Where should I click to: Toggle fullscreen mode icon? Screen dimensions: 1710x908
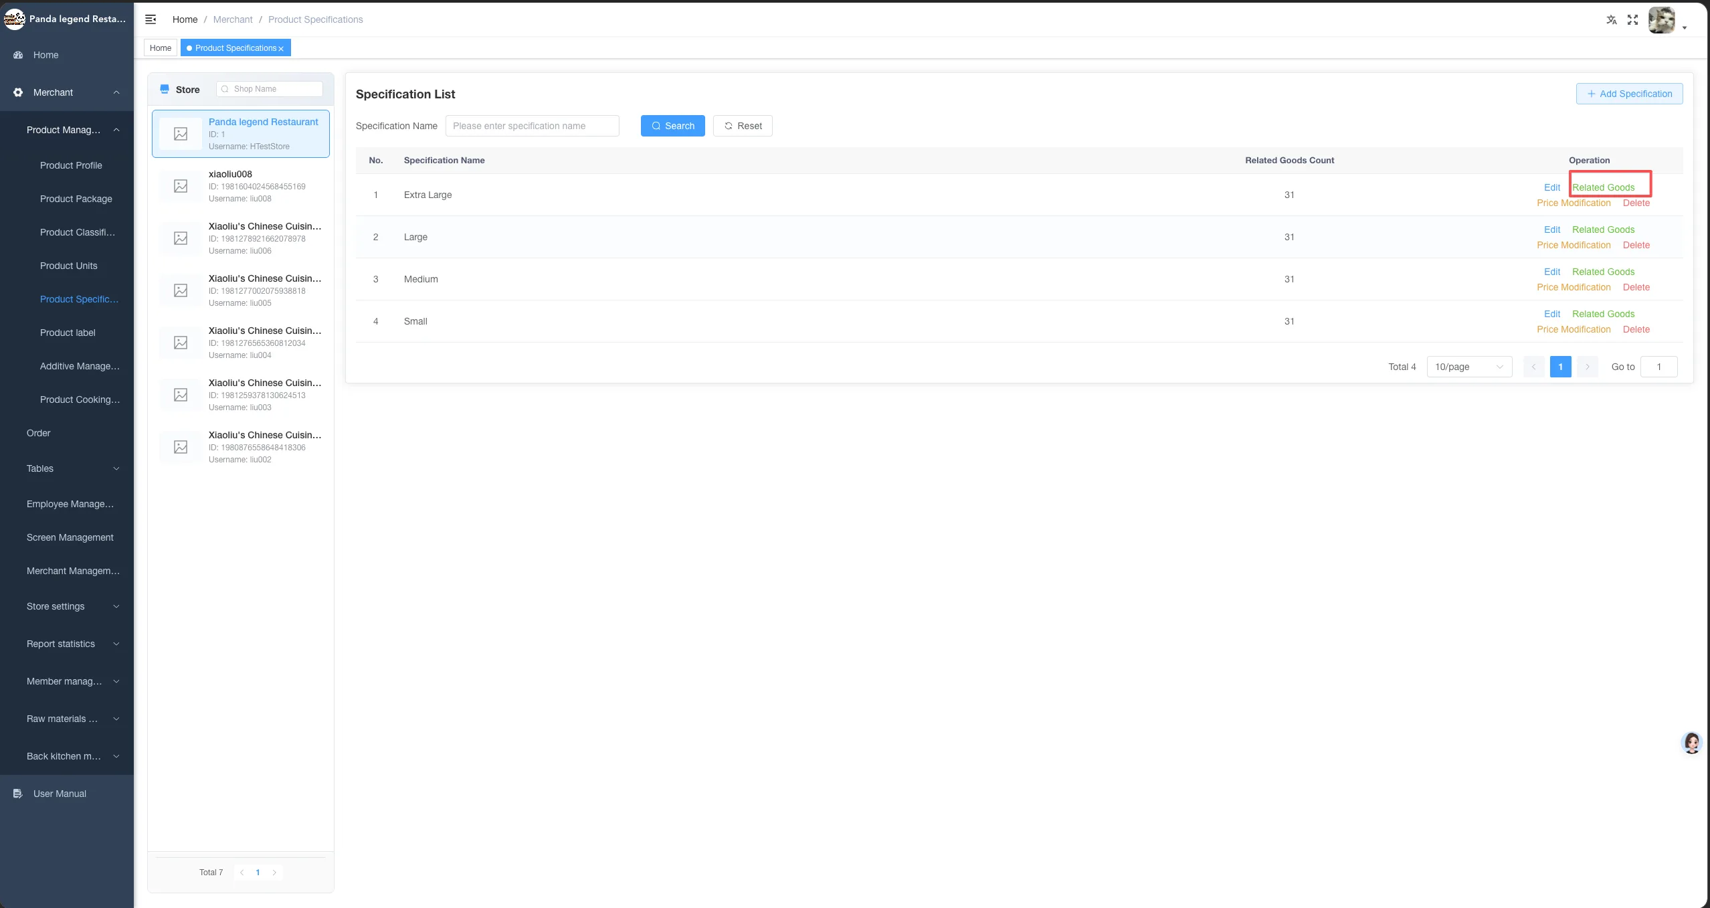point(1632,20)
